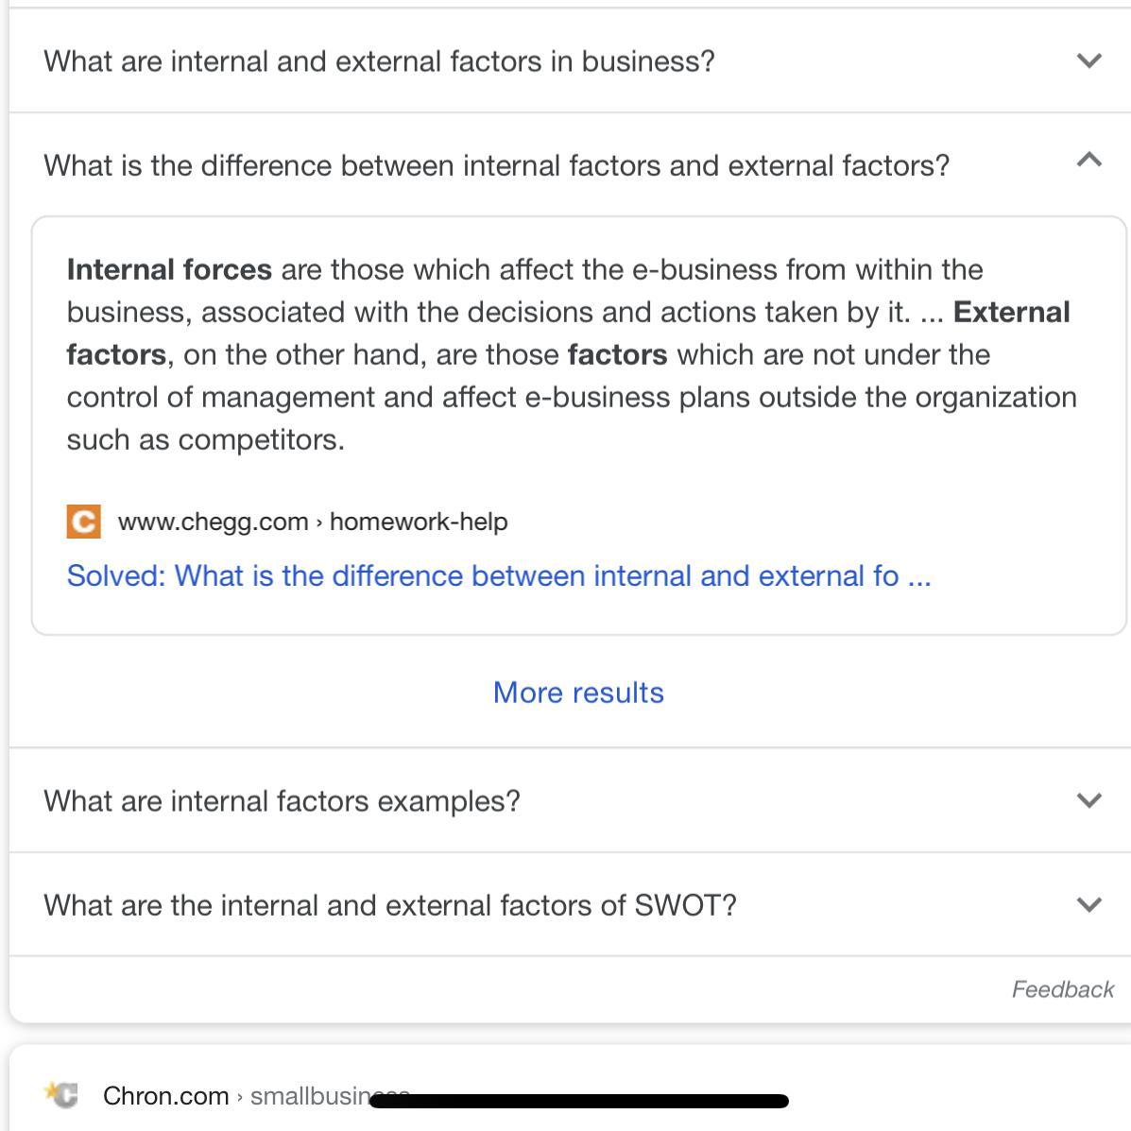
Task: Click the Chron.com site name
Action: 165,1095
